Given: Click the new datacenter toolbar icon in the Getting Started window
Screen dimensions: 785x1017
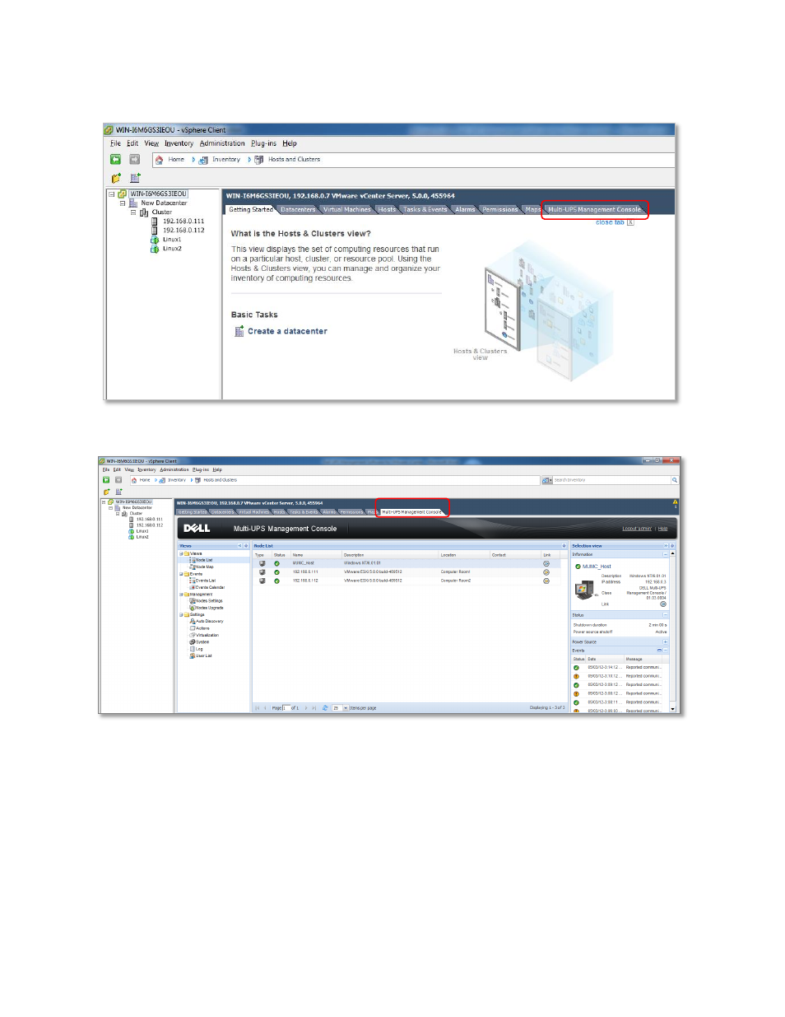Looking at the screenshot, I should coord(117,178).
